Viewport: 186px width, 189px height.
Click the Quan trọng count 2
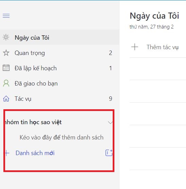[x=111, y=53]
